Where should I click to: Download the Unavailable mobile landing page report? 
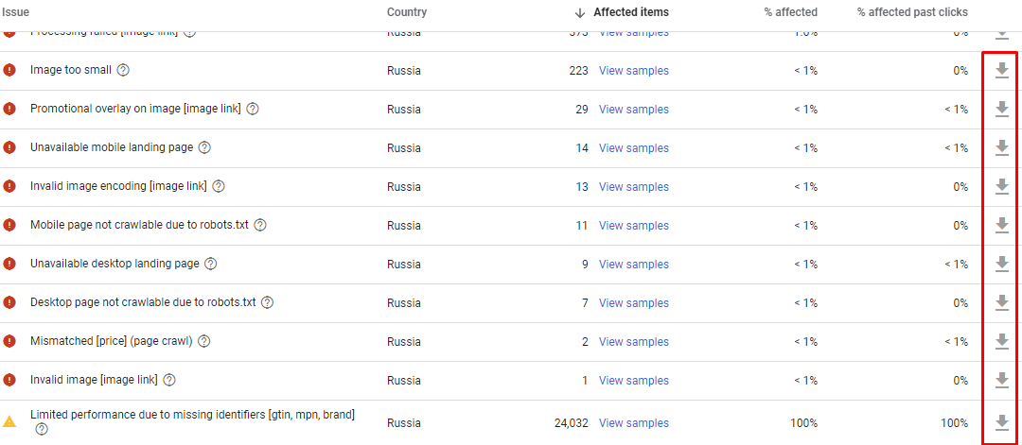click(x=1002, y=148)
